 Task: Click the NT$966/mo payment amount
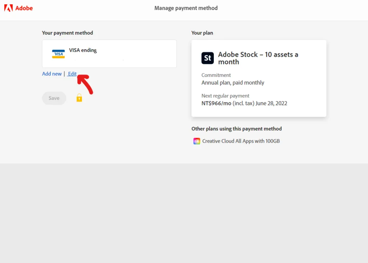point(216,103)
